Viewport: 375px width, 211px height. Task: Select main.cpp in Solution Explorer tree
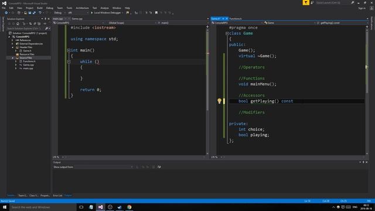tap(28, 69)
